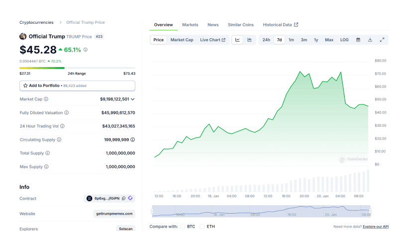Image resolution: width=398 pixels, height=231 pixels.
Task: Expand the Market Cap value chevron
Action: coord(132,99)
